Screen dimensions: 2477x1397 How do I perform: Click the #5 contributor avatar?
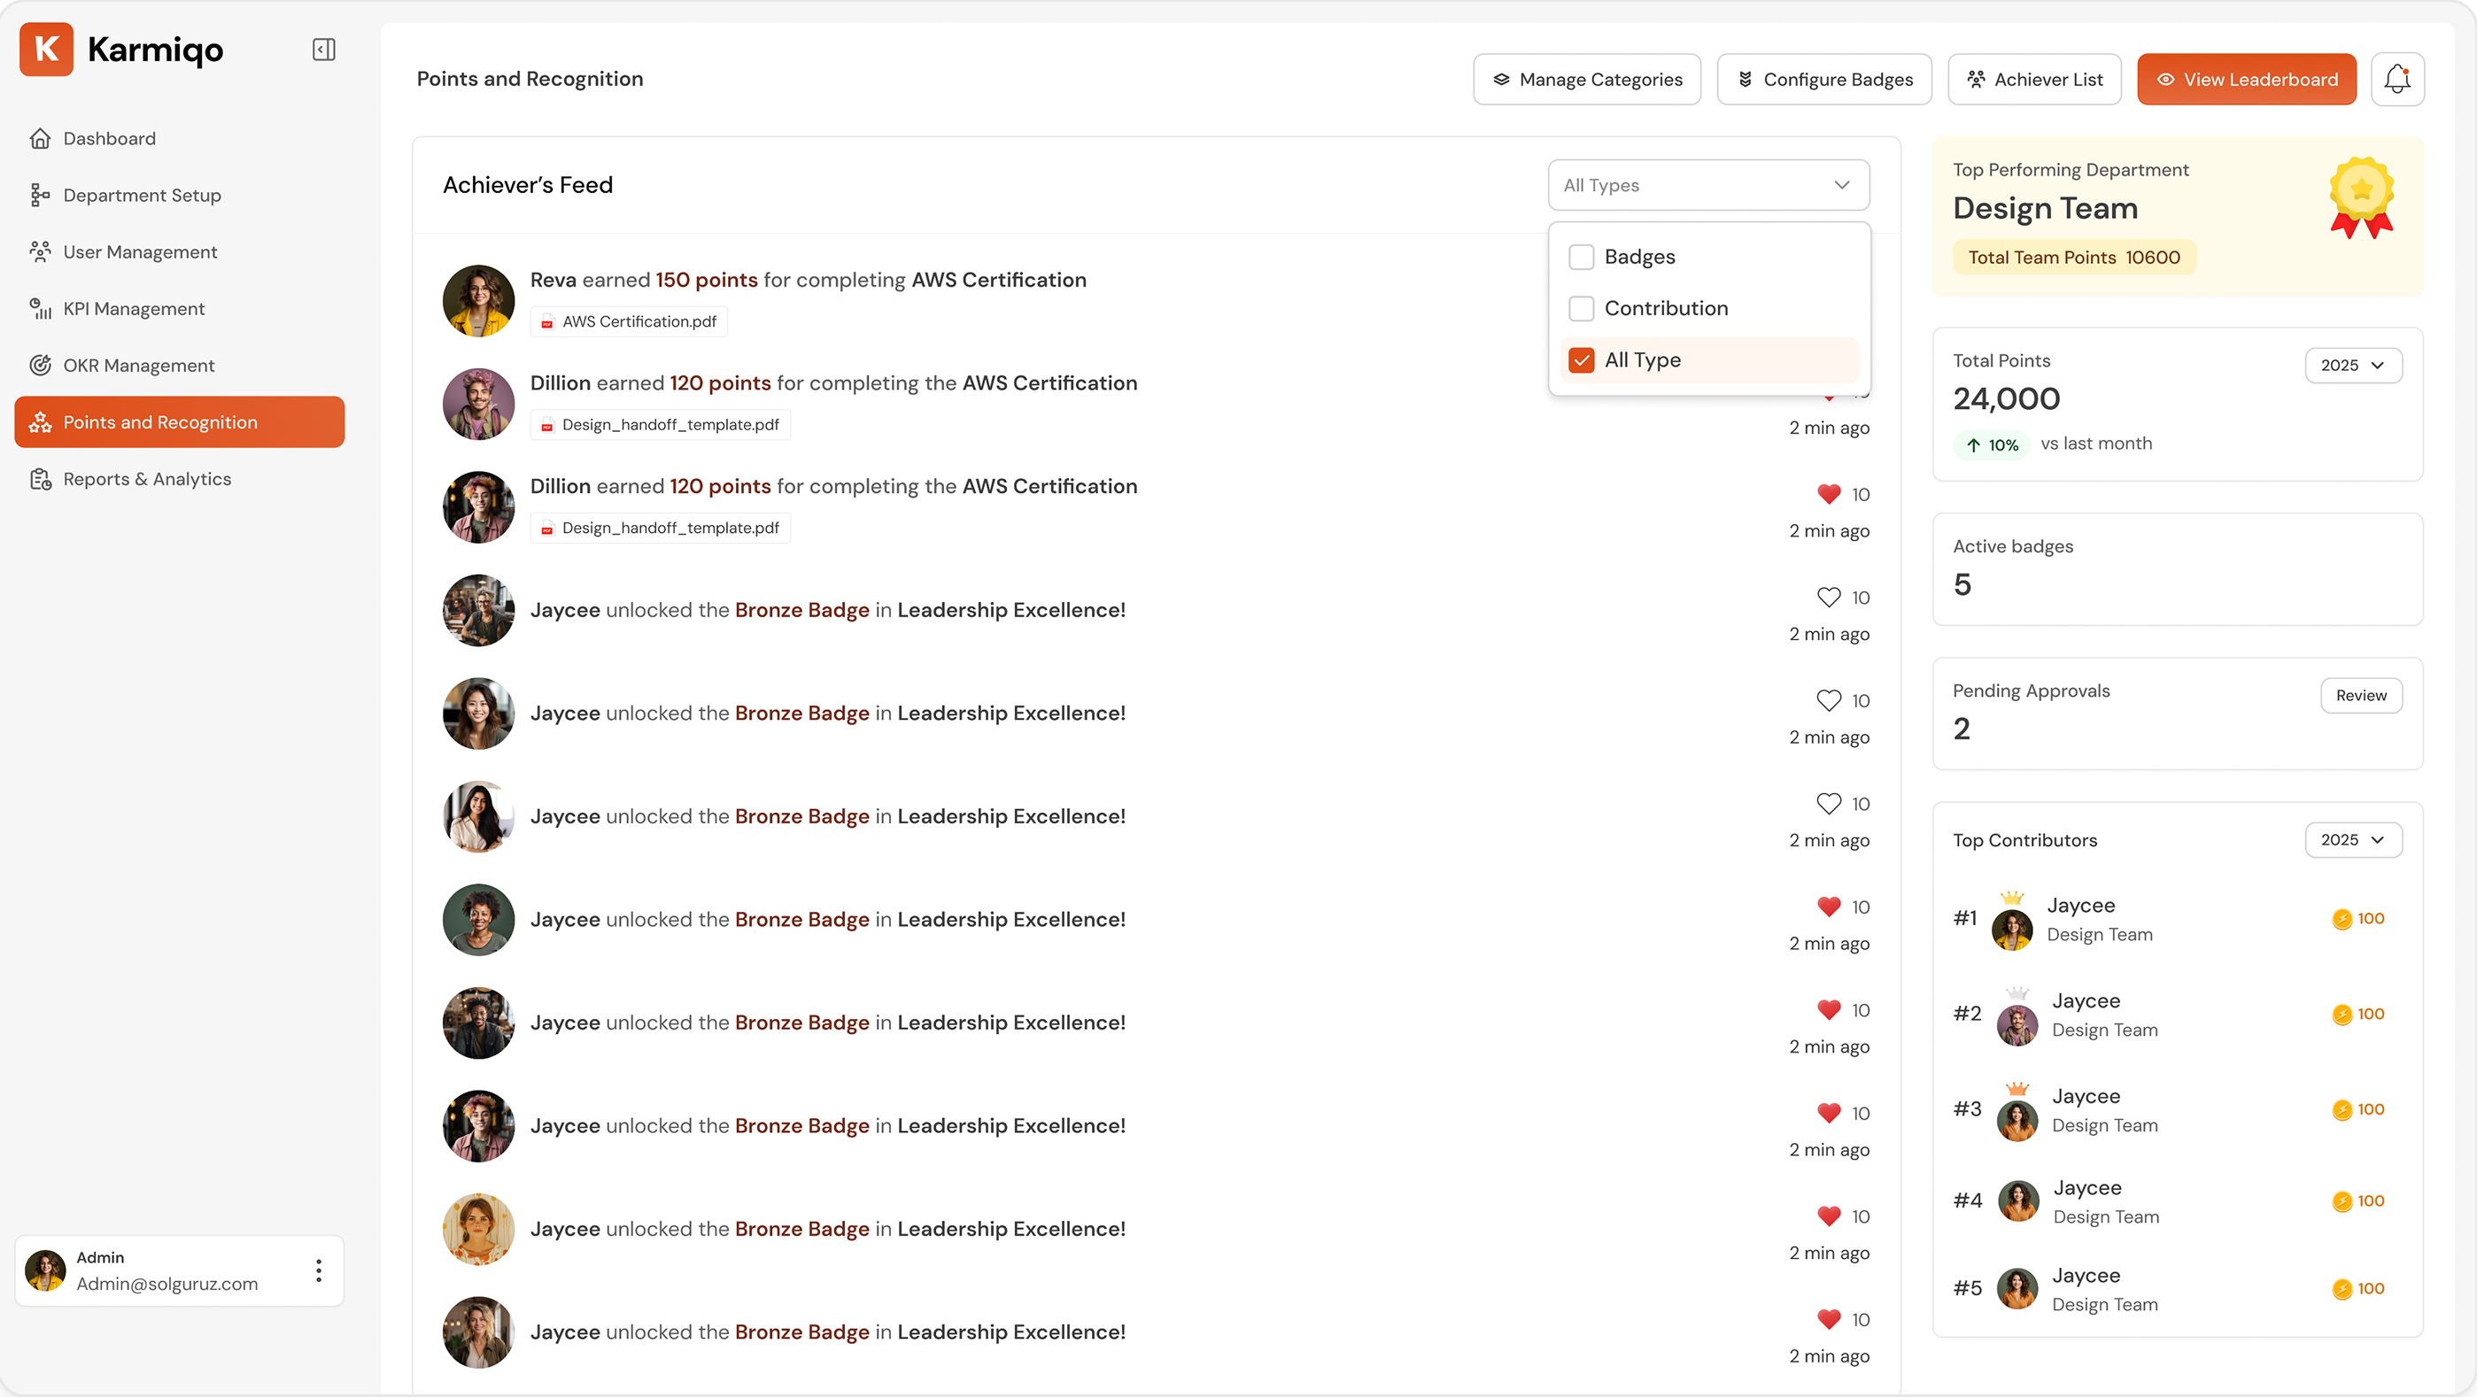(x=2017, y=1289)
